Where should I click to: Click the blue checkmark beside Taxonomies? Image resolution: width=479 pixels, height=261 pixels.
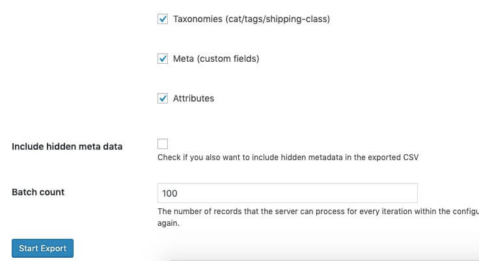click(x=163, y=19)
